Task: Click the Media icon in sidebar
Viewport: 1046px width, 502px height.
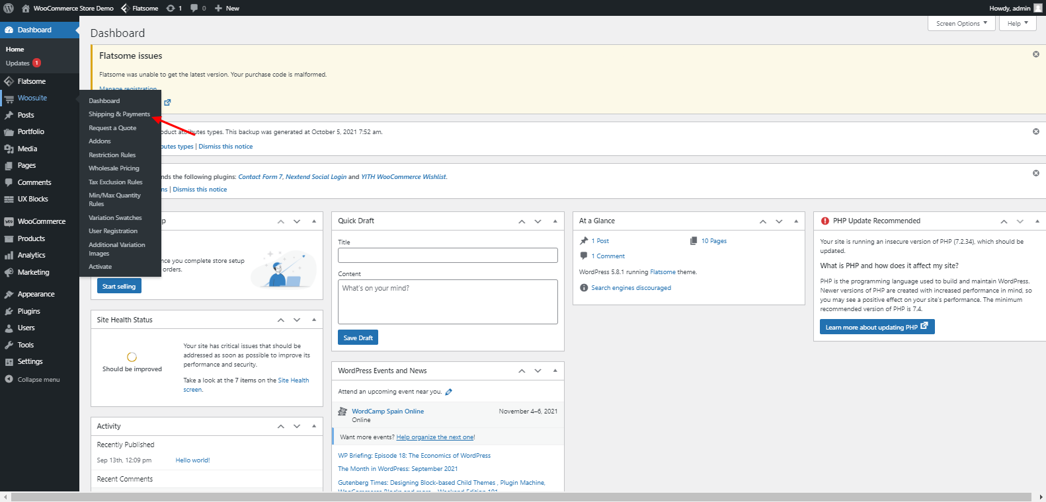Action: [9, 149]
